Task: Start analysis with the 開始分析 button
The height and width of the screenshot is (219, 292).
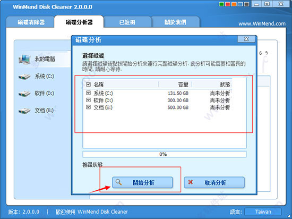Action: click(x=142, y=182)
